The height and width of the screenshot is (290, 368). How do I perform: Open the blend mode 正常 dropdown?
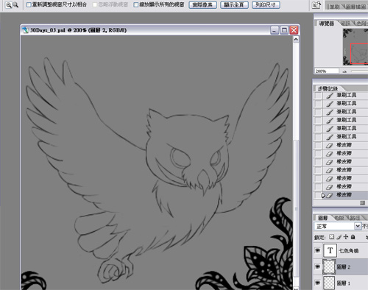click(338, 226)
